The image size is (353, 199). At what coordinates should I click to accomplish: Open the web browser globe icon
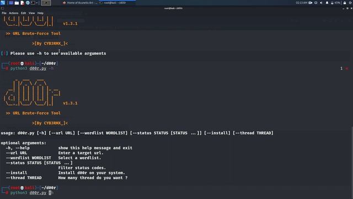(x=28, y=3)
